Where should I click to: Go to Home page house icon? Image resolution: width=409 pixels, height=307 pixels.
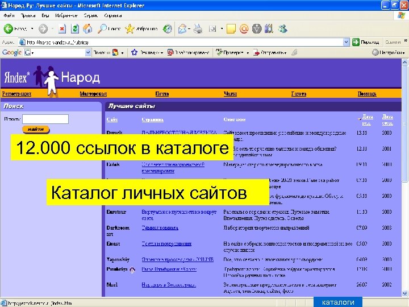point(87,29)
